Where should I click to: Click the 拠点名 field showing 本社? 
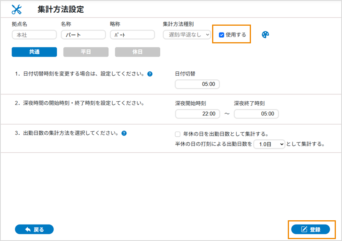click(34, 35)
